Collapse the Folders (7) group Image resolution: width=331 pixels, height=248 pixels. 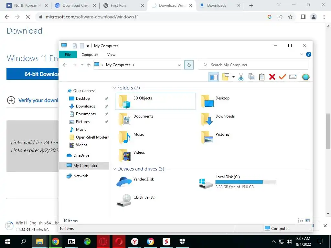point(114,88)
